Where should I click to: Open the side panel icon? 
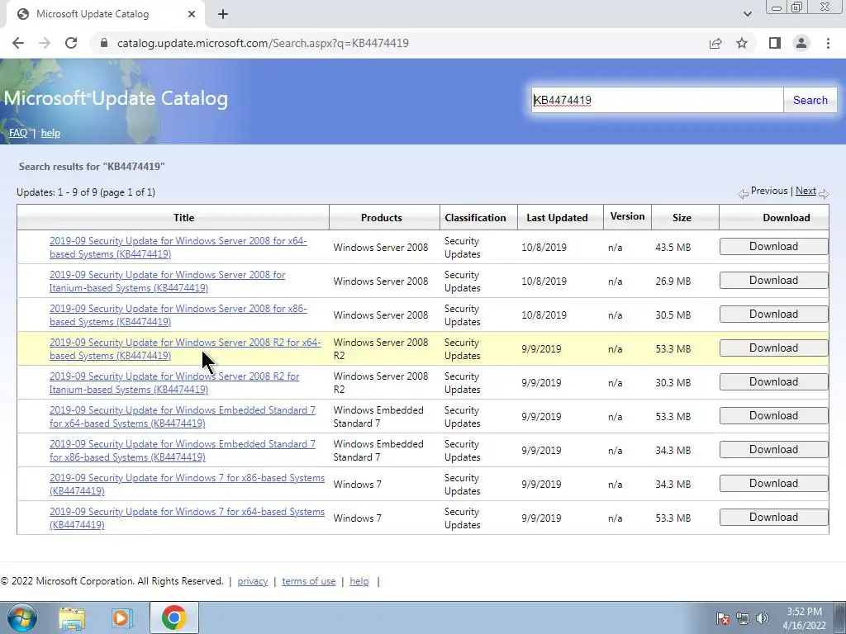tap(775, 43)
